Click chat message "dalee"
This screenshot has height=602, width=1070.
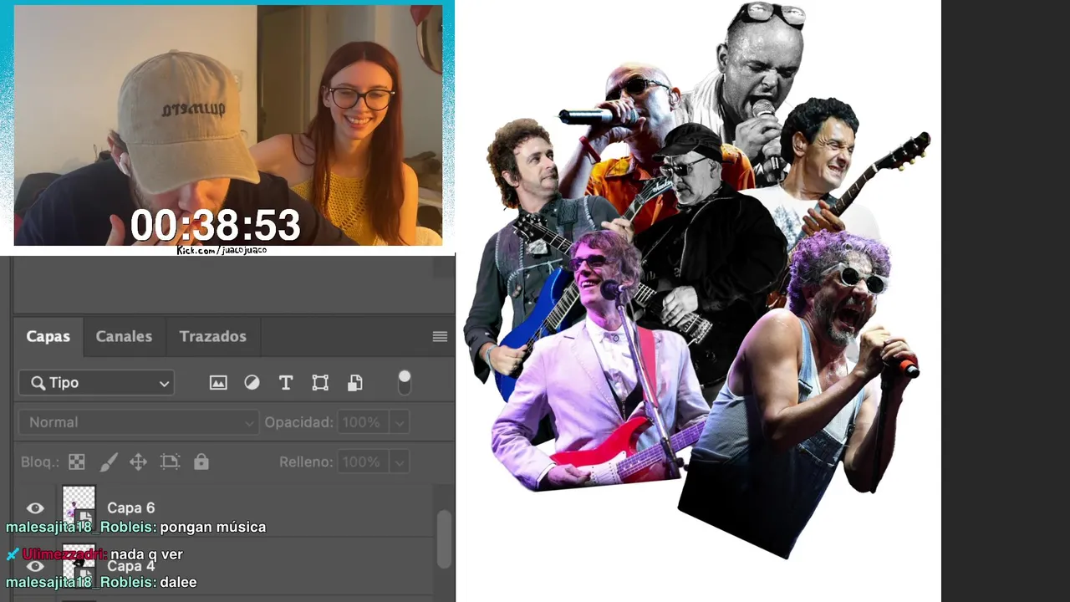coord(178,582)
